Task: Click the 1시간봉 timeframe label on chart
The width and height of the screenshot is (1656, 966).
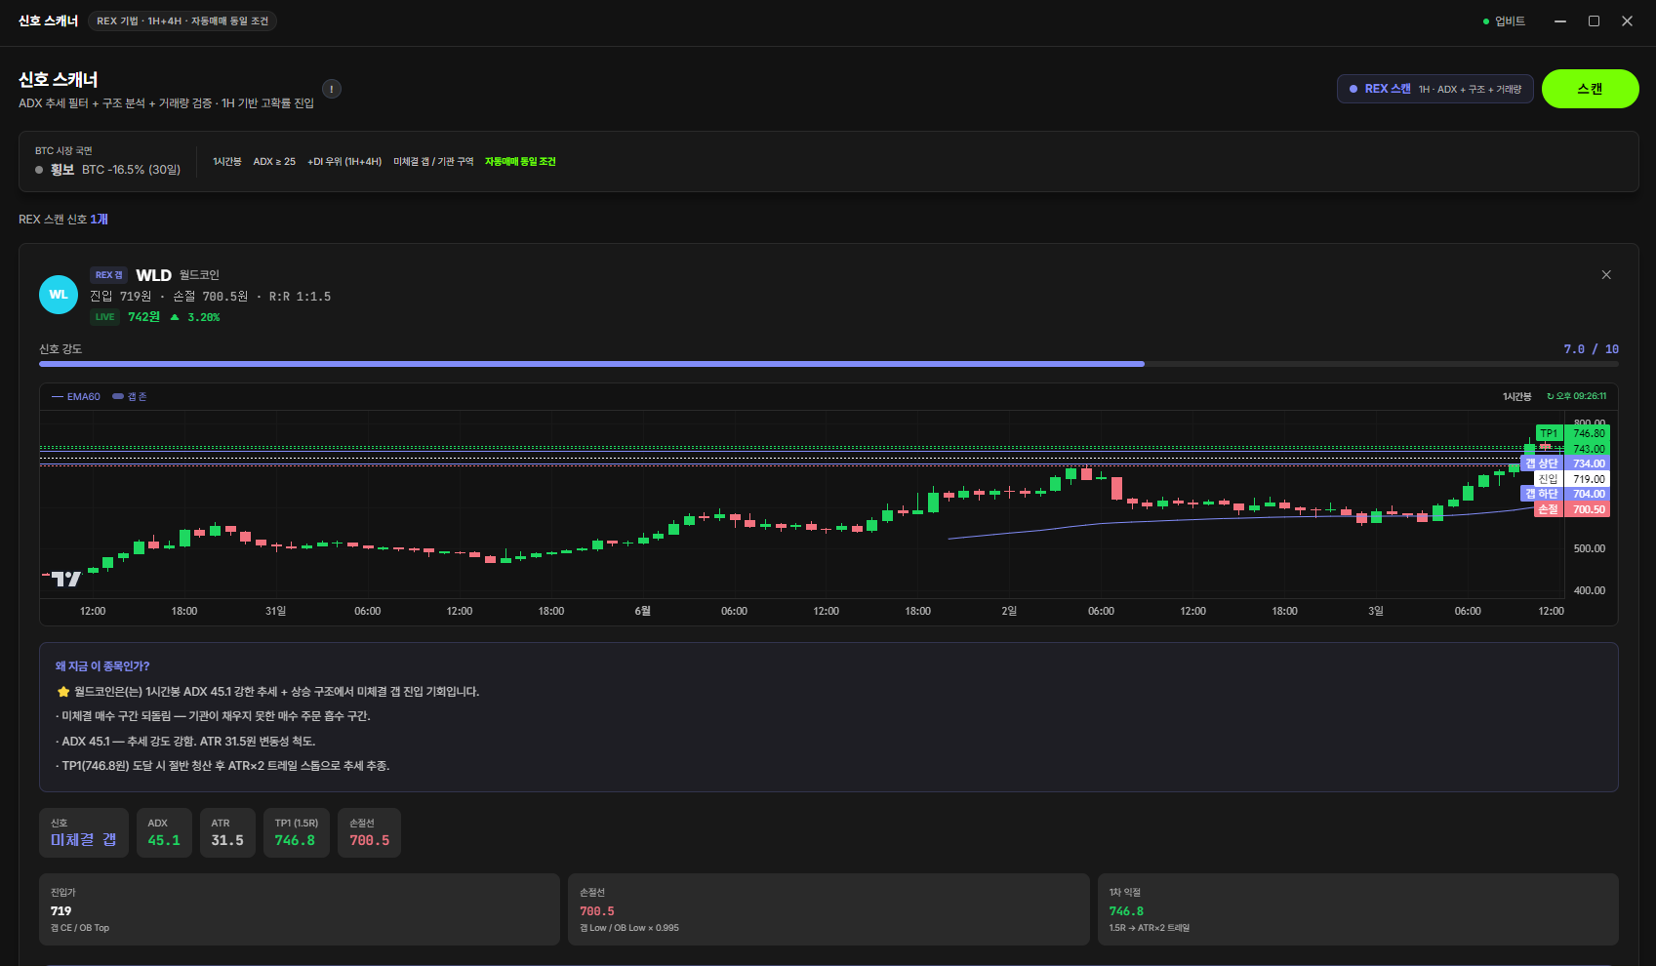Action: click(1517, 397)
